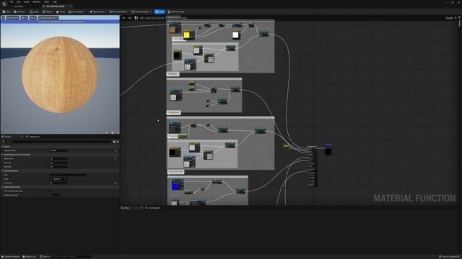Save the material with the Save toolbar button

coord(6,12)
